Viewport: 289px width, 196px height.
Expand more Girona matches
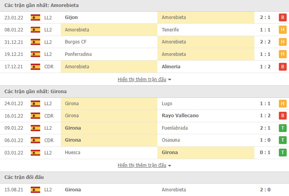(144, 165)
